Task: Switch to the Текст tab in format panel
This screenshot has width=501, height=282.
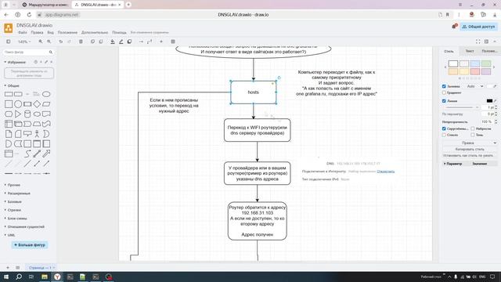Action: [470, 51]
